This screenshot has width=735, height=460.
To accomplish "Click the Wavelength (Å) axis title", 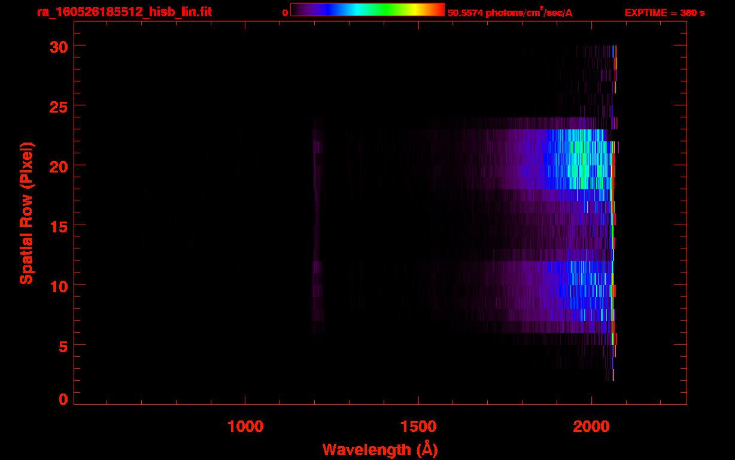I will [380, 449].
